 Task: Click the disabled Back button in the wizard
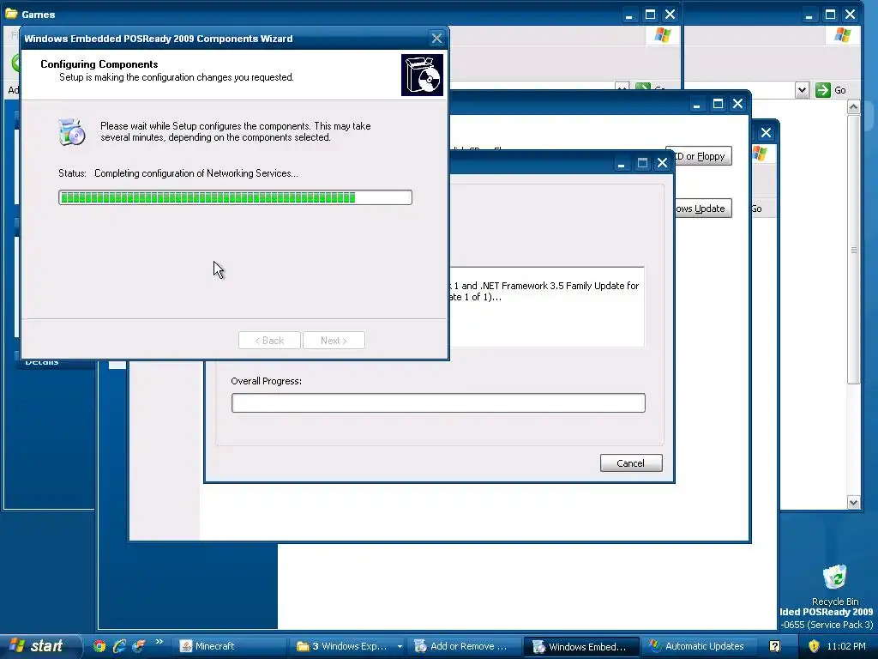[x=269, y=340]
